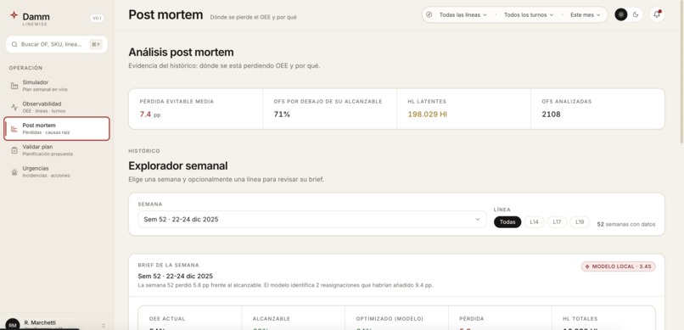Open the Urgencias menu item
Image resolution: width=684 pixels, height=330 pixels.
pos(57,171)
